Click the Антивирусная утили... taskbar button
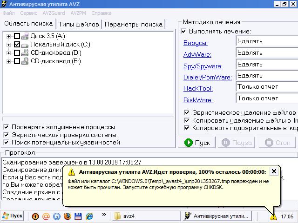The height and width of the screenshot is (223, 298). coord(217,216)
